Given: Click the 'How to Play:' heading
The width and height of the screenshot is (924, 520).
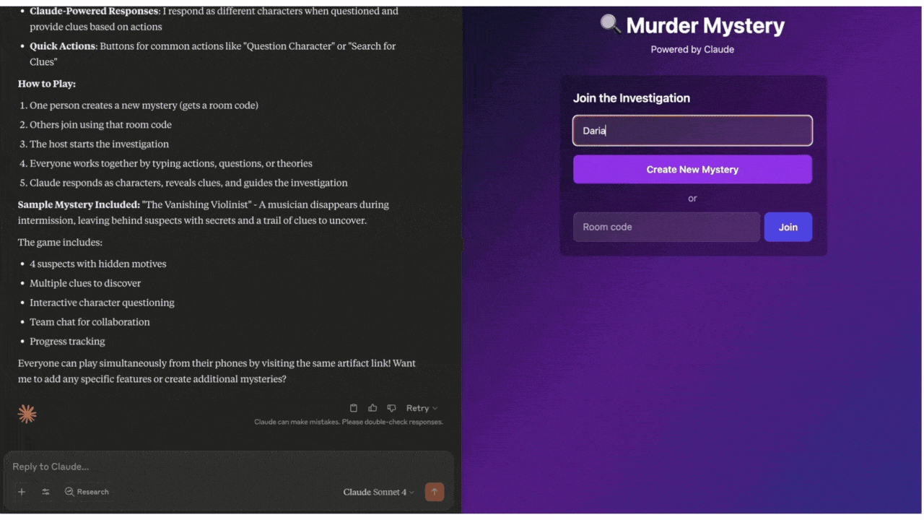Looking at the screenshot, I should (x=47, y=84).
